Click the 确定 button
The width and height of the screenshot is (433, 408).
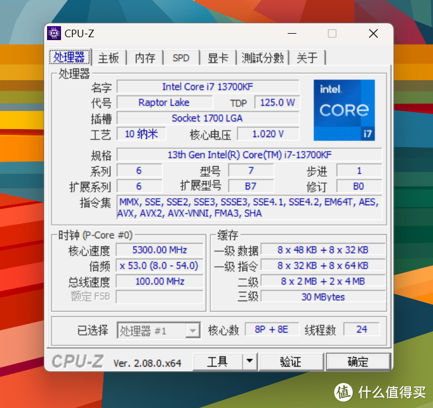(x=358, y=362)
